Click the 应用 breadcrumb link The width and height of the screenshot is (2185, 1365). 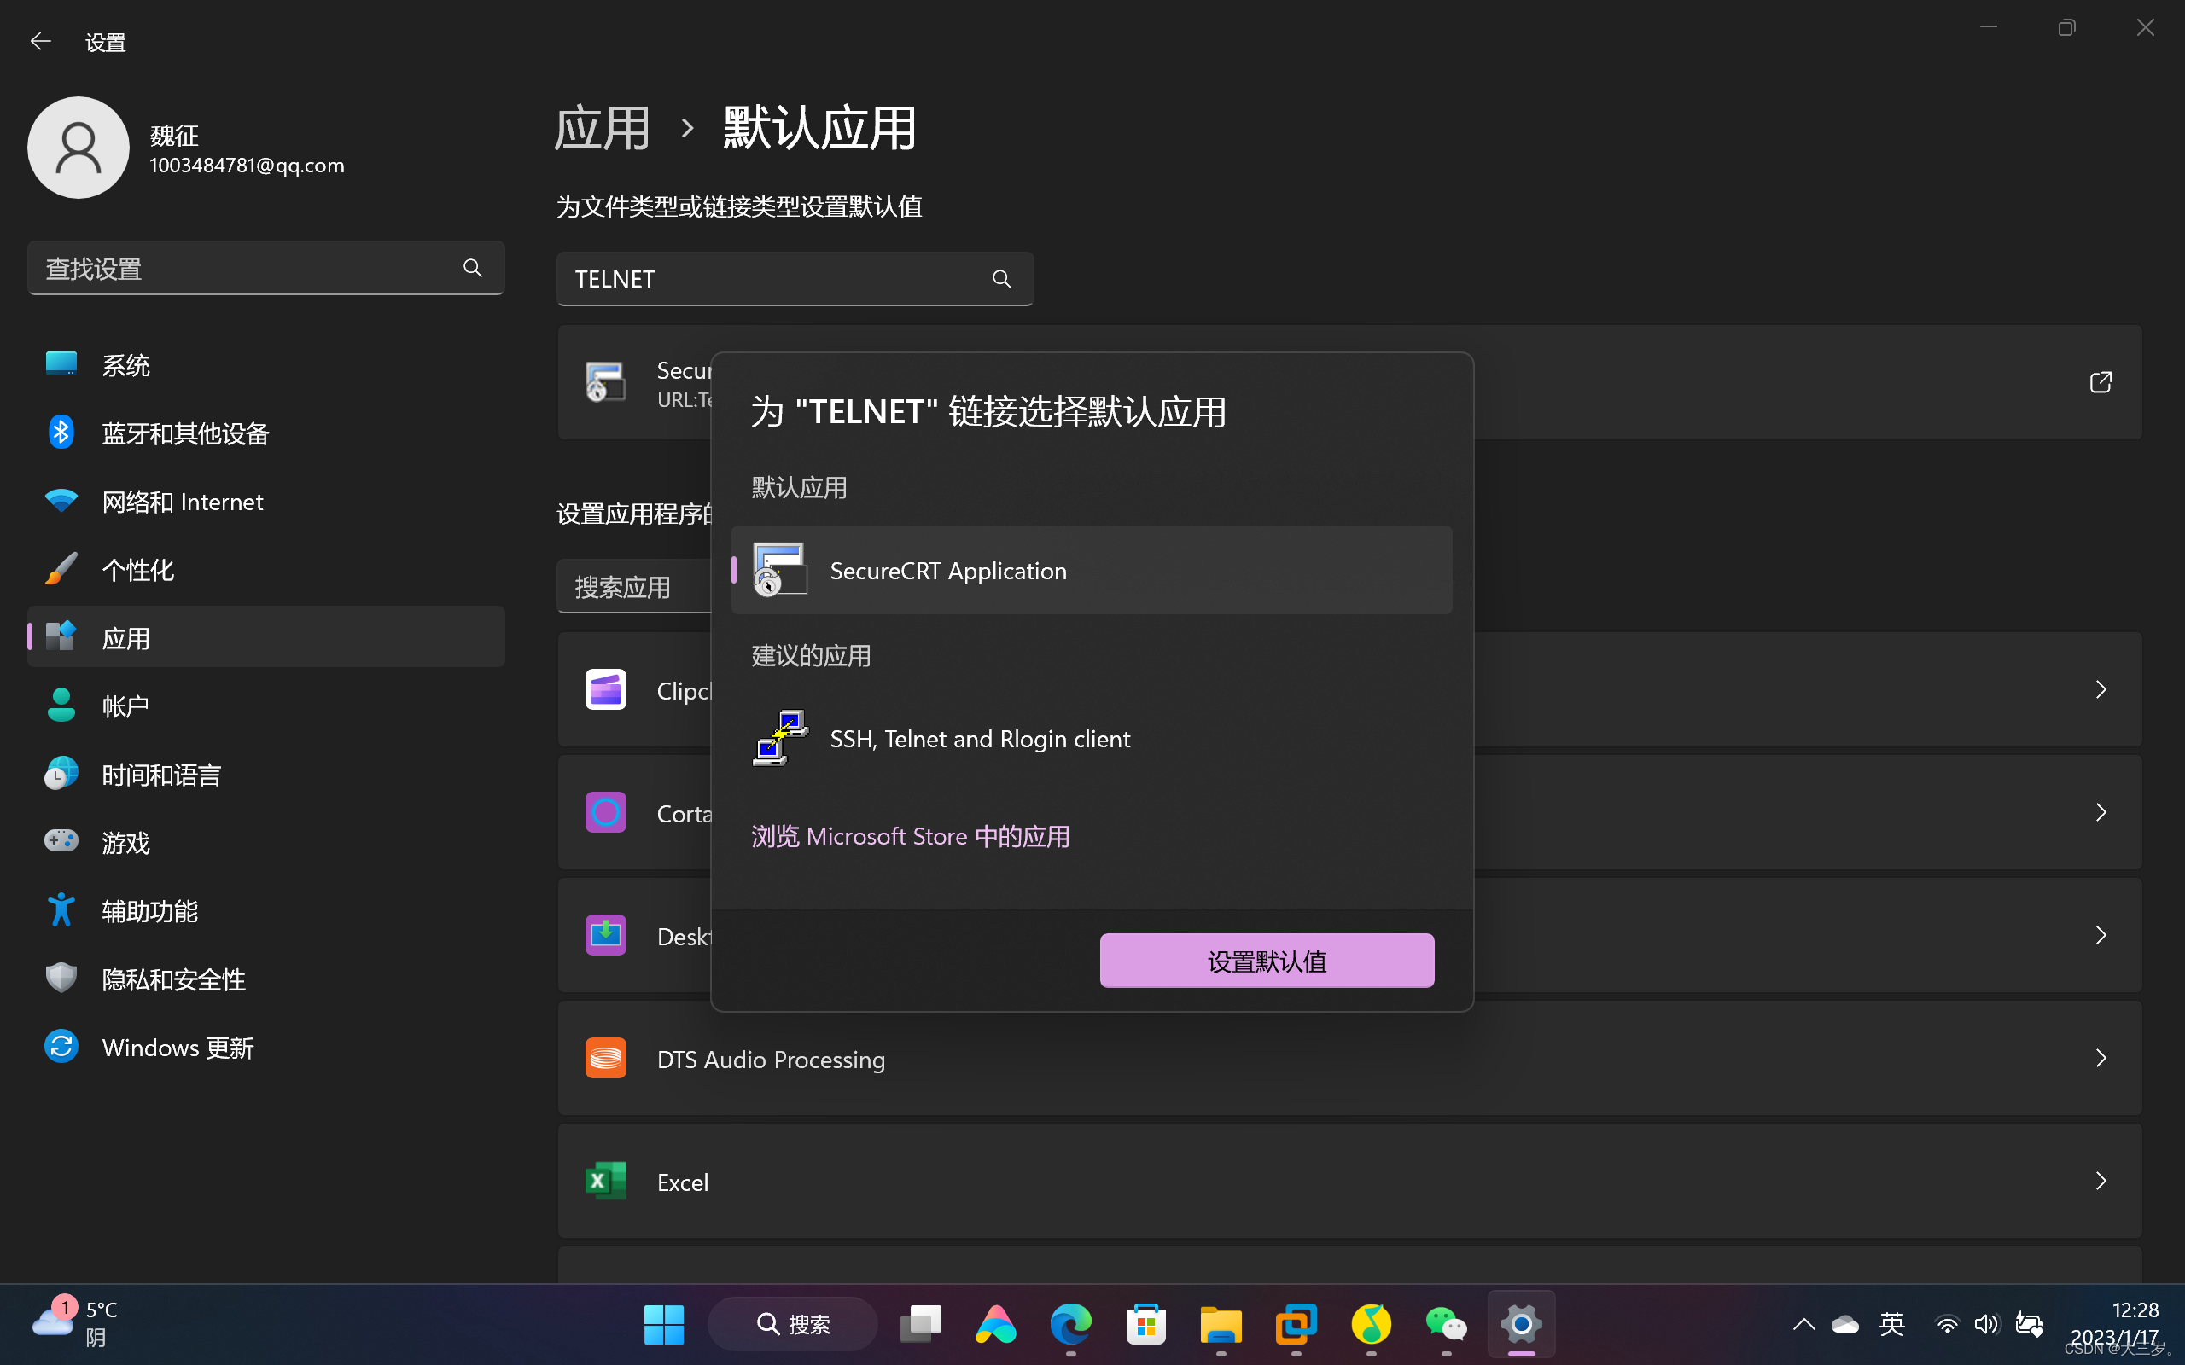603,128
